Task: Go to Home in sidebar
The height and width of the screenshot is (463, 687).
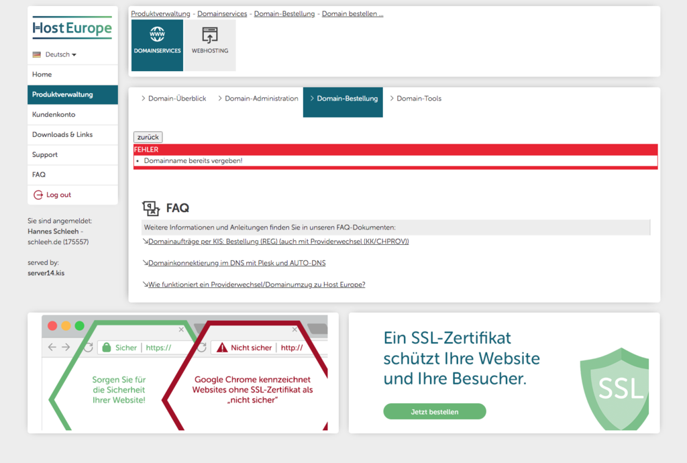Action: tap(72, 74)
